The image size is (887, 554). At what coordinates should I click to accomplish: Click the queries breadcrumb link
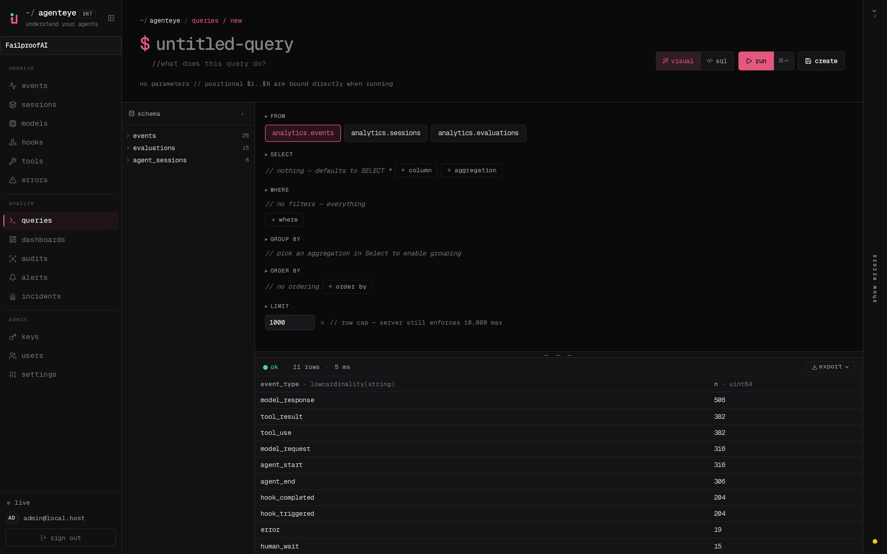point(205,20)
